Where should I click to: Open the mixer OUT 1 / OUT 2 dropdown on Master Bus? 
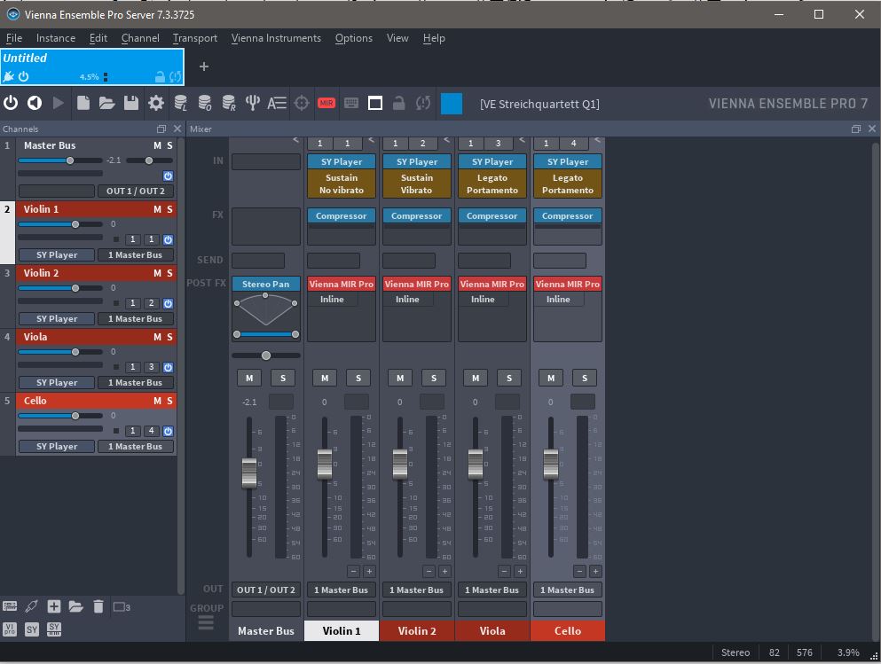[x=266, y=590]
